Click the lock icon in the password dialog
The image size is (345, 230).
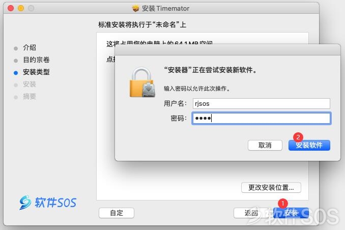point(142,82)
